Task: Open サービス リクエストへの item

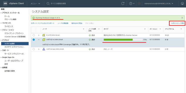Action: click(14, 54)
